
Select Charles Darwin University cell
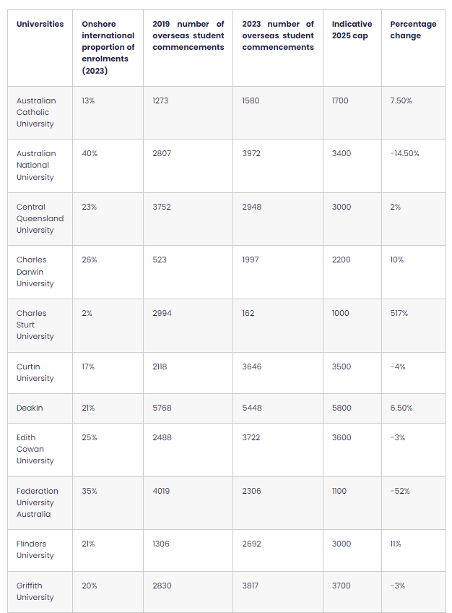point(35,272)
